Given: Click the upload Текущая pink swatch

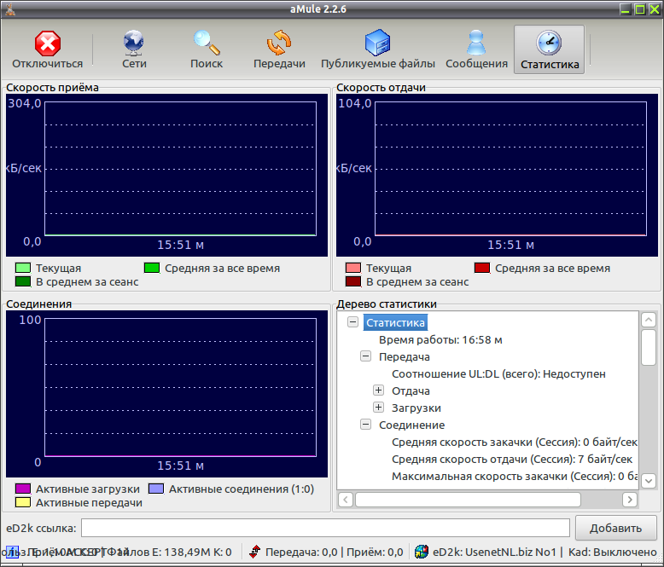Looking at the screenshot, I should 353,268.
